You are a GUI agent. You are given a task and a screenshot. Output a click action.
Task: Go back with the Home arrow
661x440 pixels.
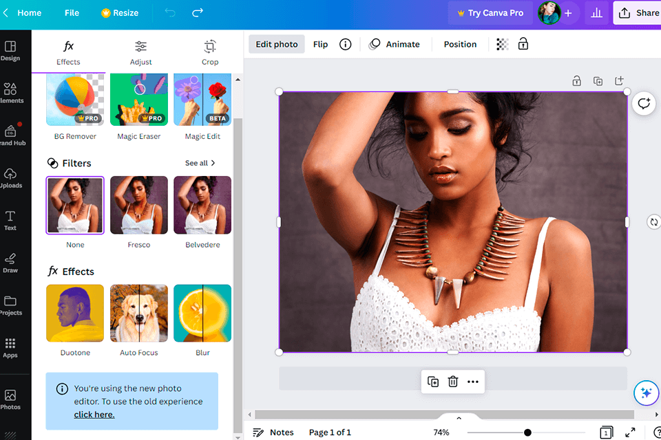[6, 12]
